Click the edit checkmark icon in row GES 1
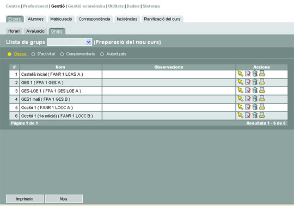This screenshot has width=294, height=206. [248, 82]
